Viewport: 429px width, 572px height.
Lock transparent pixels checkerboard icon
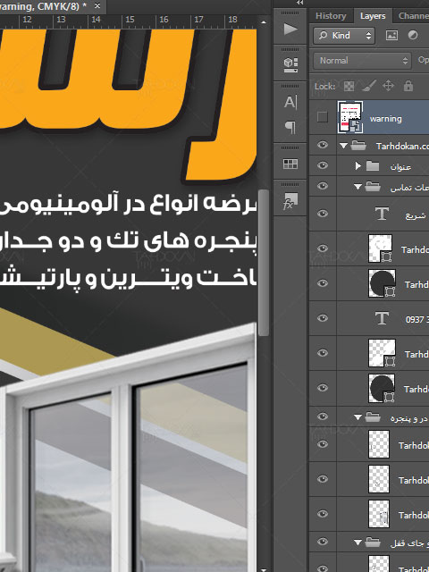click(349, 86)
